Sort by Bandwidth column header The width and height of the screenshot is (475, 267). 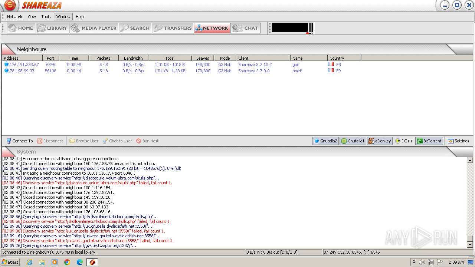point(133,58)
